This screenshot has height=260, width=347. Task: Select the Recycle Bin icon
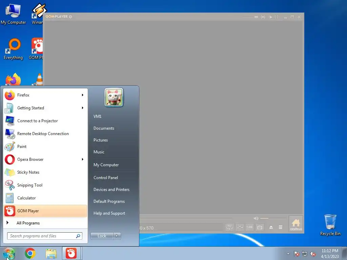(x=330, y=225)
